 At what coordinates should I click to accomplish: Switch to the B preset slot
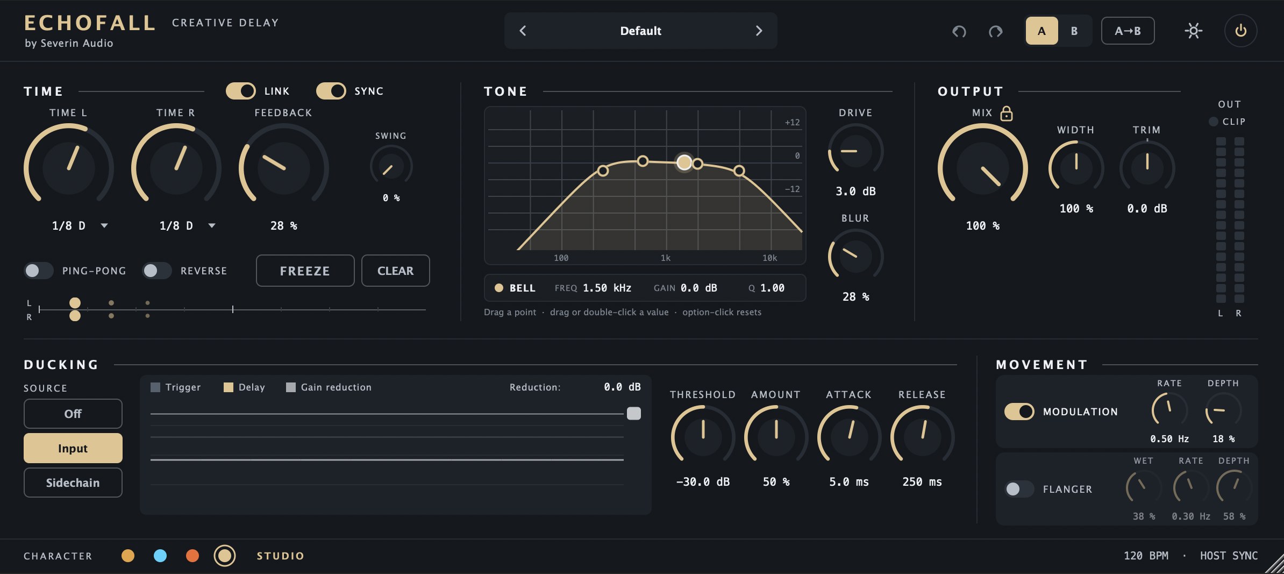1074,31
